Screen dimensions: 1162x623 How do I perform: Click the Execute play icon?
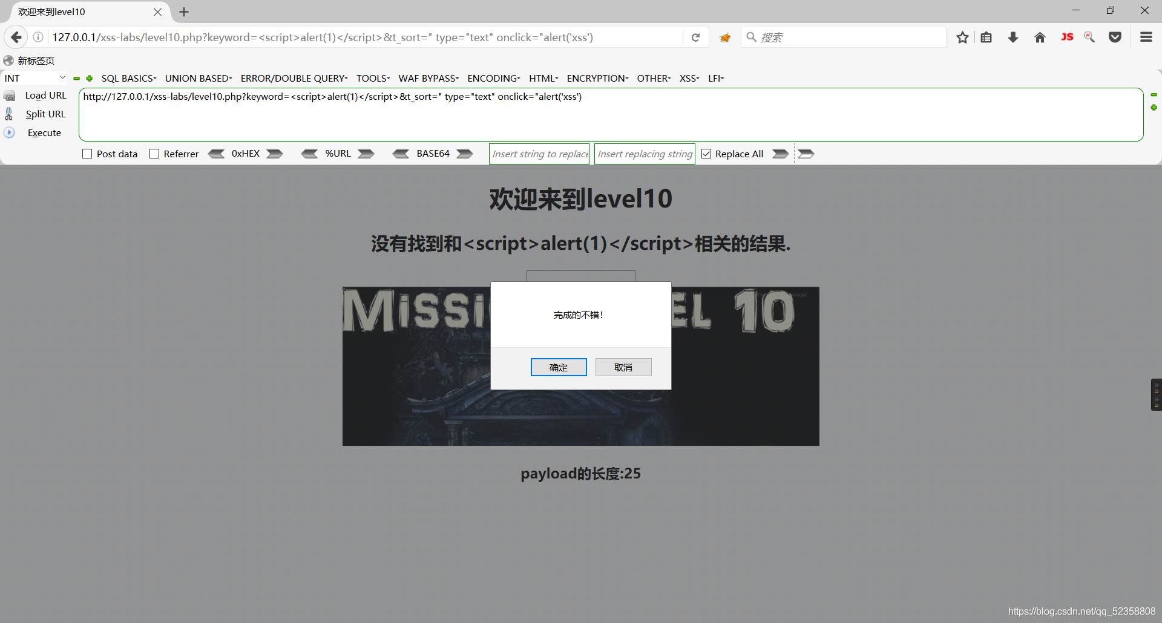pos(9,132)
